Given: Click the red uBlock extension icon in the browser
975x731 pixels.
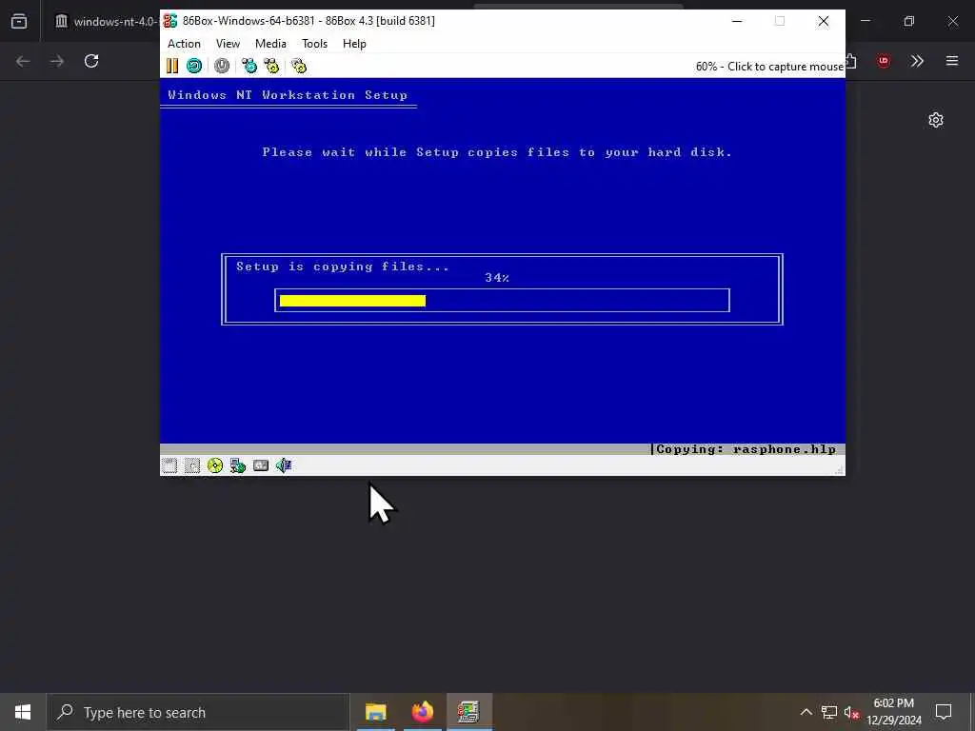Looking at the screenshot, I should pos(884,61).
